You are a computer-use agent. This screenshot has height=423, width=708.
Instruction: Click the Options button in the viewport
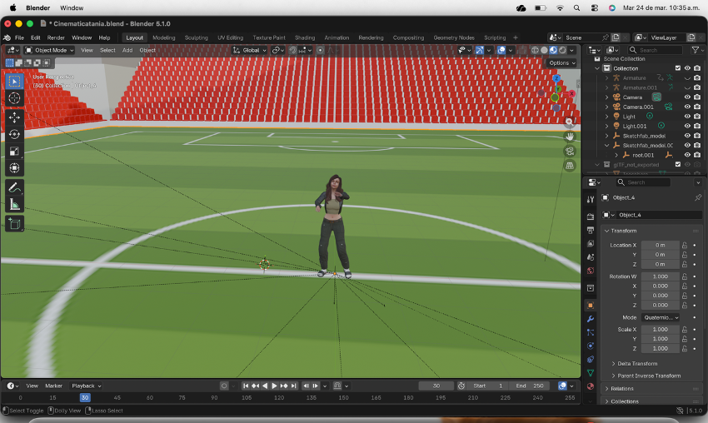click(x=561, y=62)
